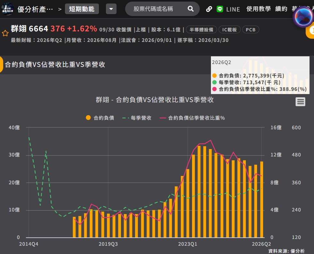The height and width of the screenshot is (254, 314).
Task: Open 使用教學 menu item
Action: [259, 9]
